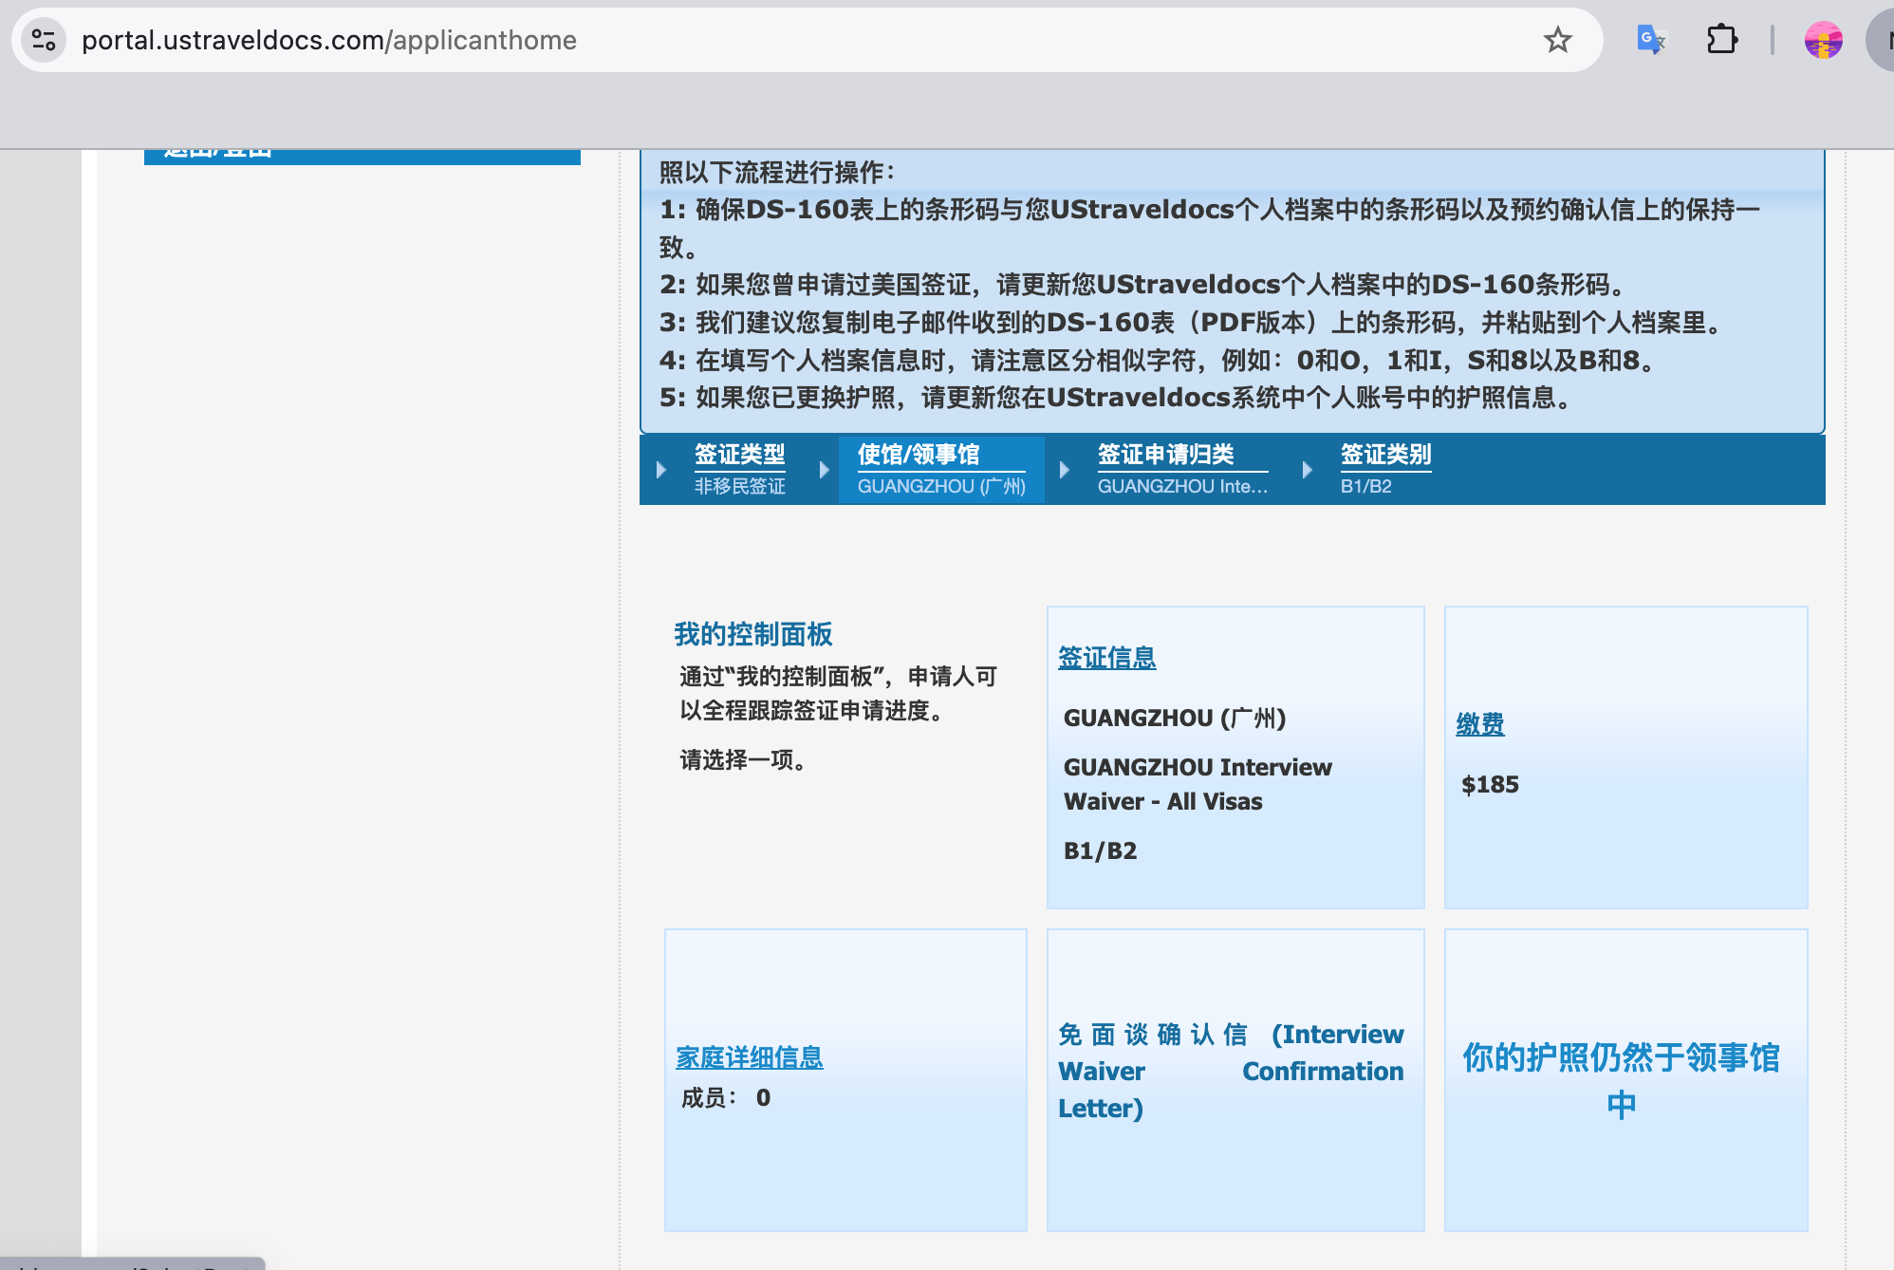Click the GUANGZHOU (广州) text in visa info card
The image size is (1894, 1270).
point(1175,719)
